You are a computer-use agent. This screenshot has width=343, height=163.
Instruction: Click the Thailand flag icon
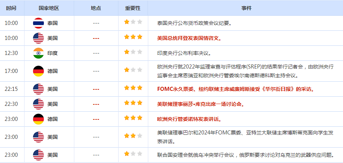pos(38,23)
